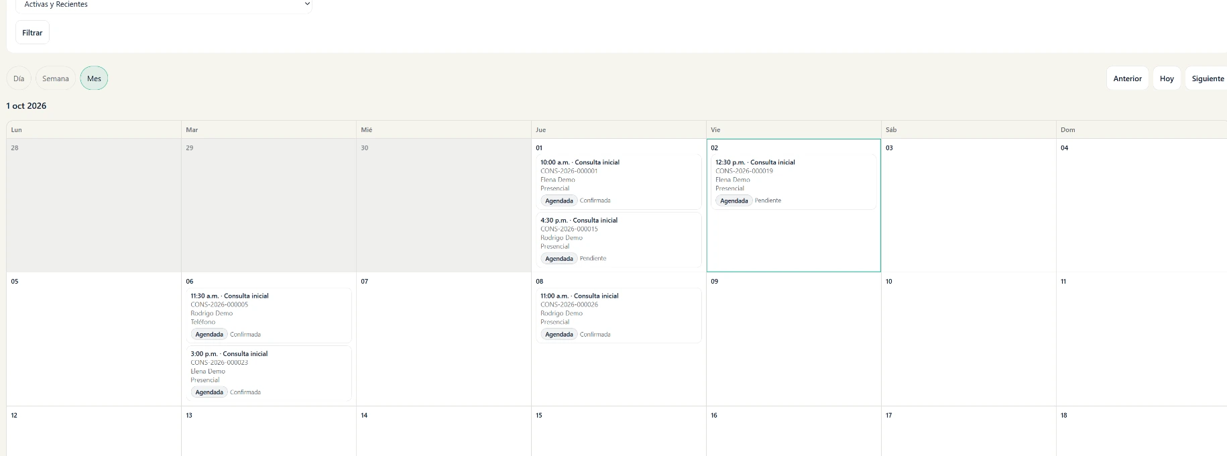Click Pendiente status on 4:30 p.m. card
The image size is (1227, 456).
(x=593, y=258)
